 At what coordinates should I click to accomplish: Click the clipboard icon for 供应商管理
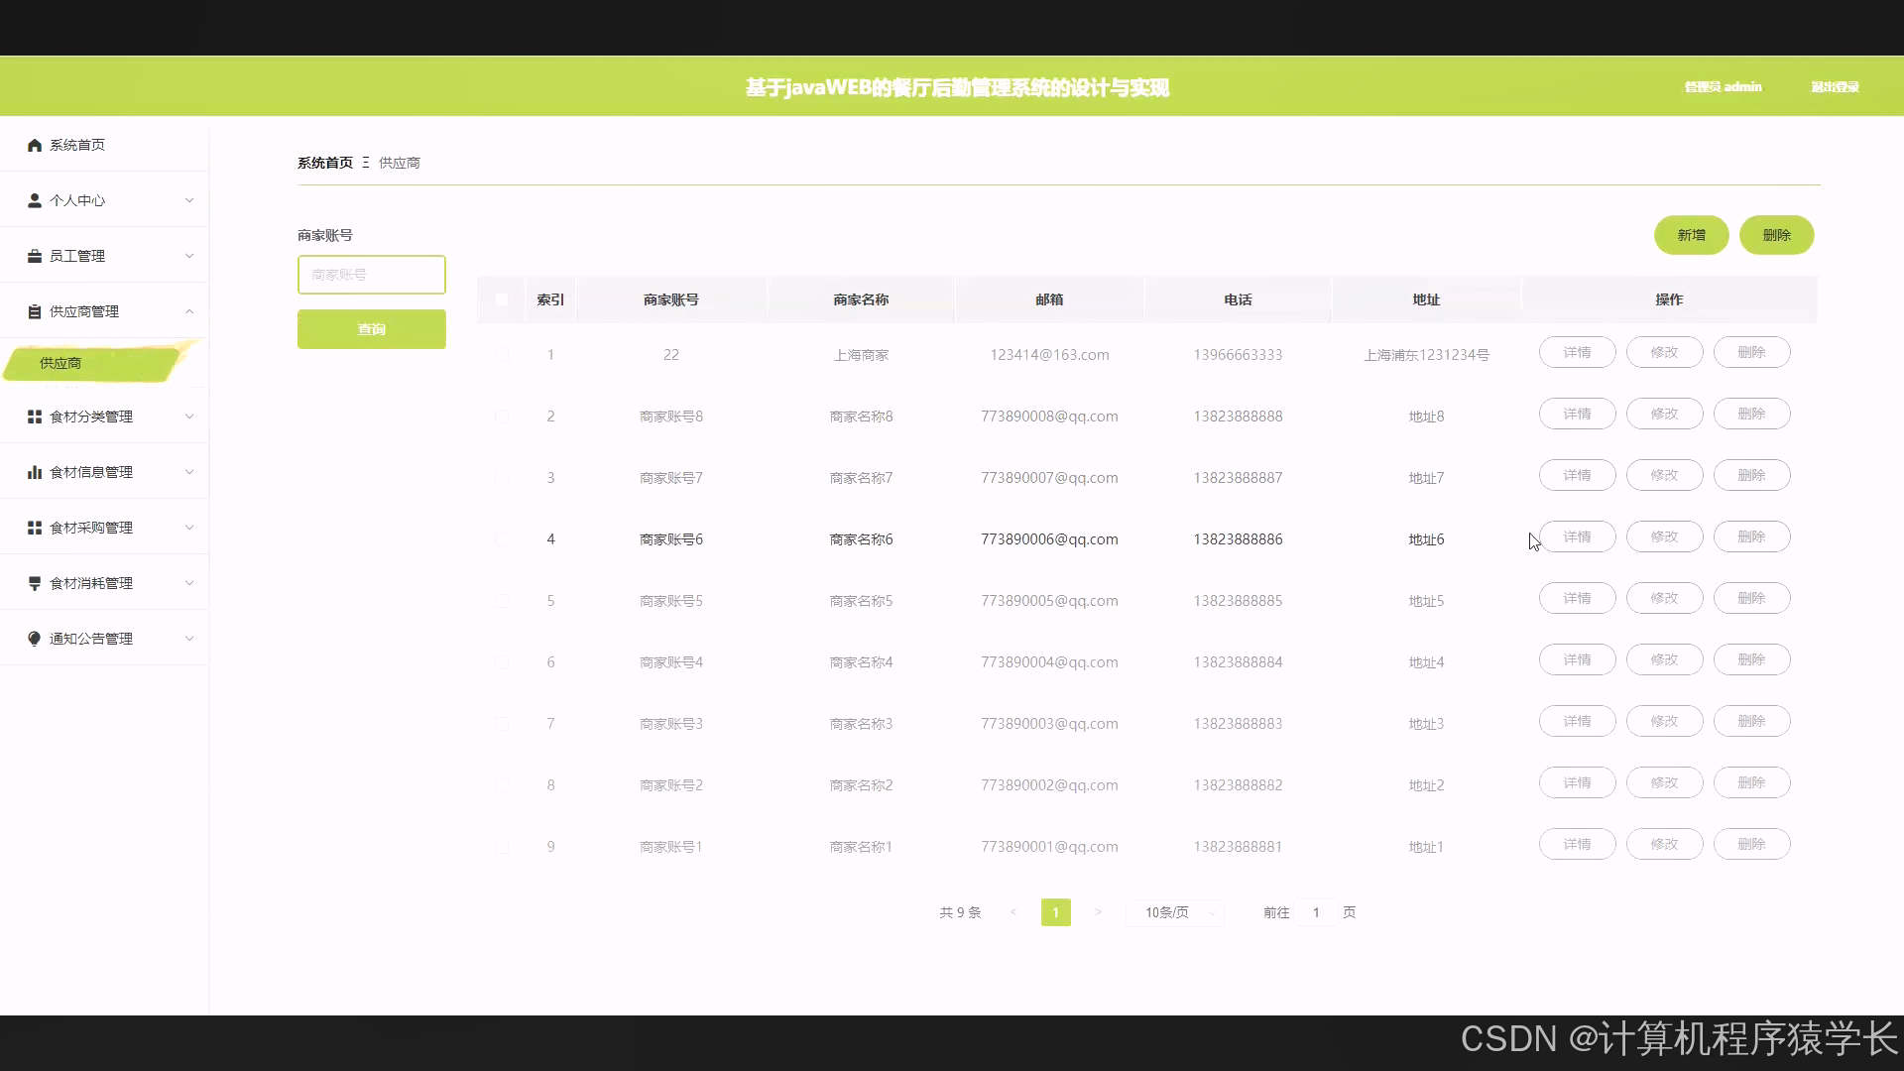[x=35, y=311]
